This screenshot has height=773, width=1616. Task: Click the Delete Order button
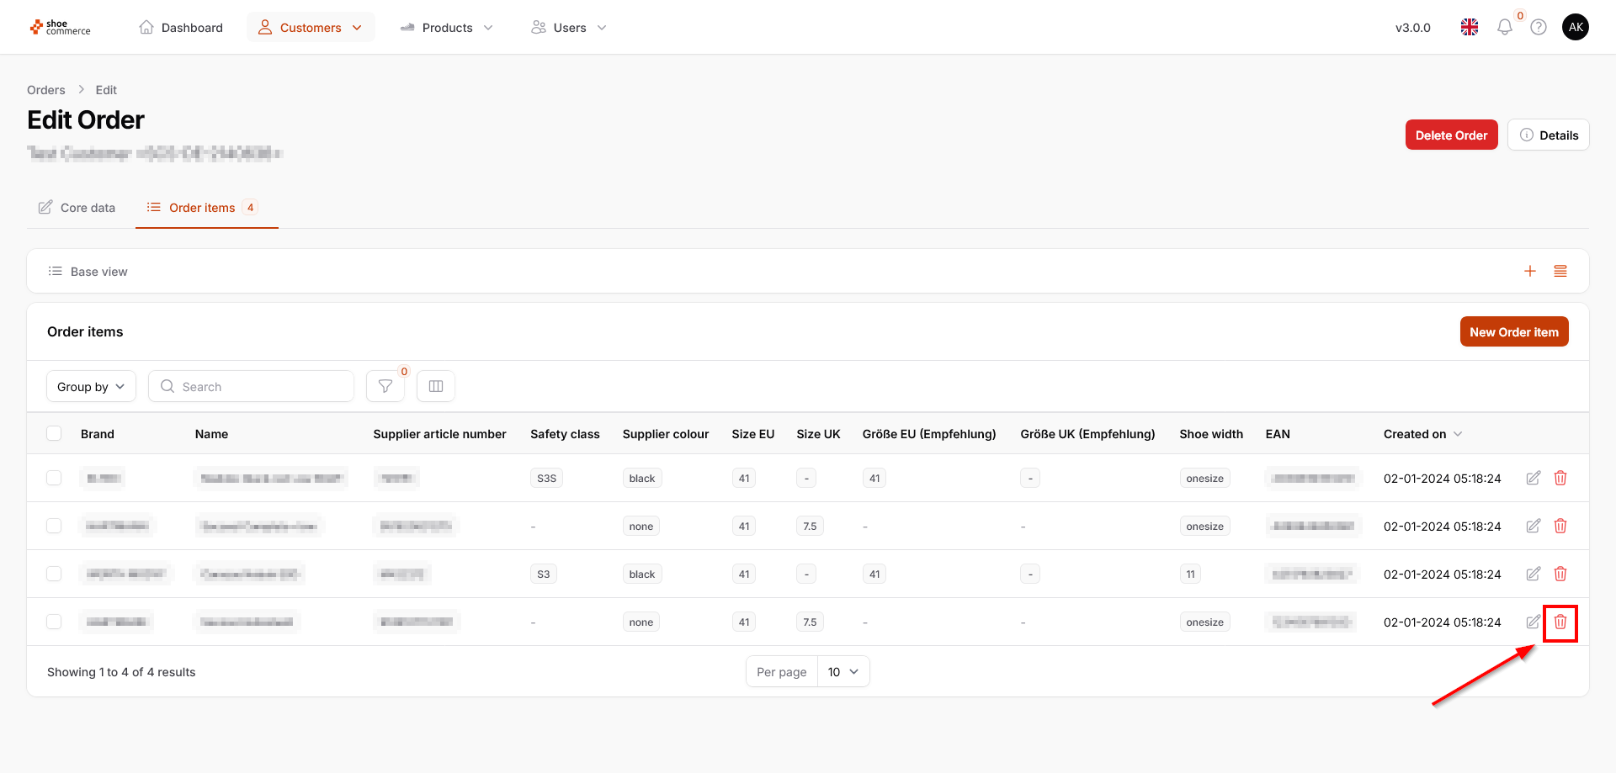(x=1451, y=135)
